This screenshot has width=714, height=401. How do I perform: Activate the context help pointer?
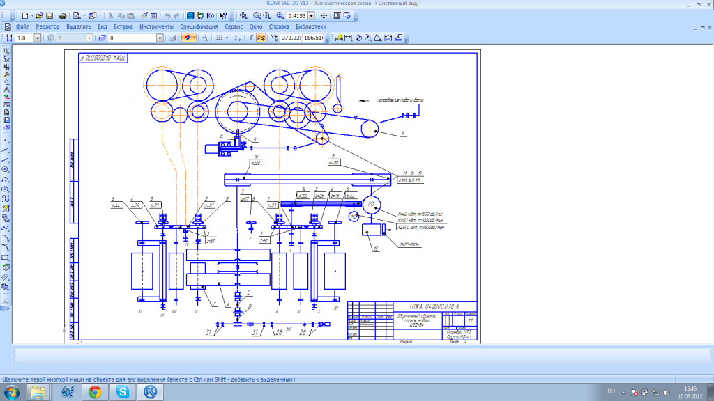tap(223, 16)
